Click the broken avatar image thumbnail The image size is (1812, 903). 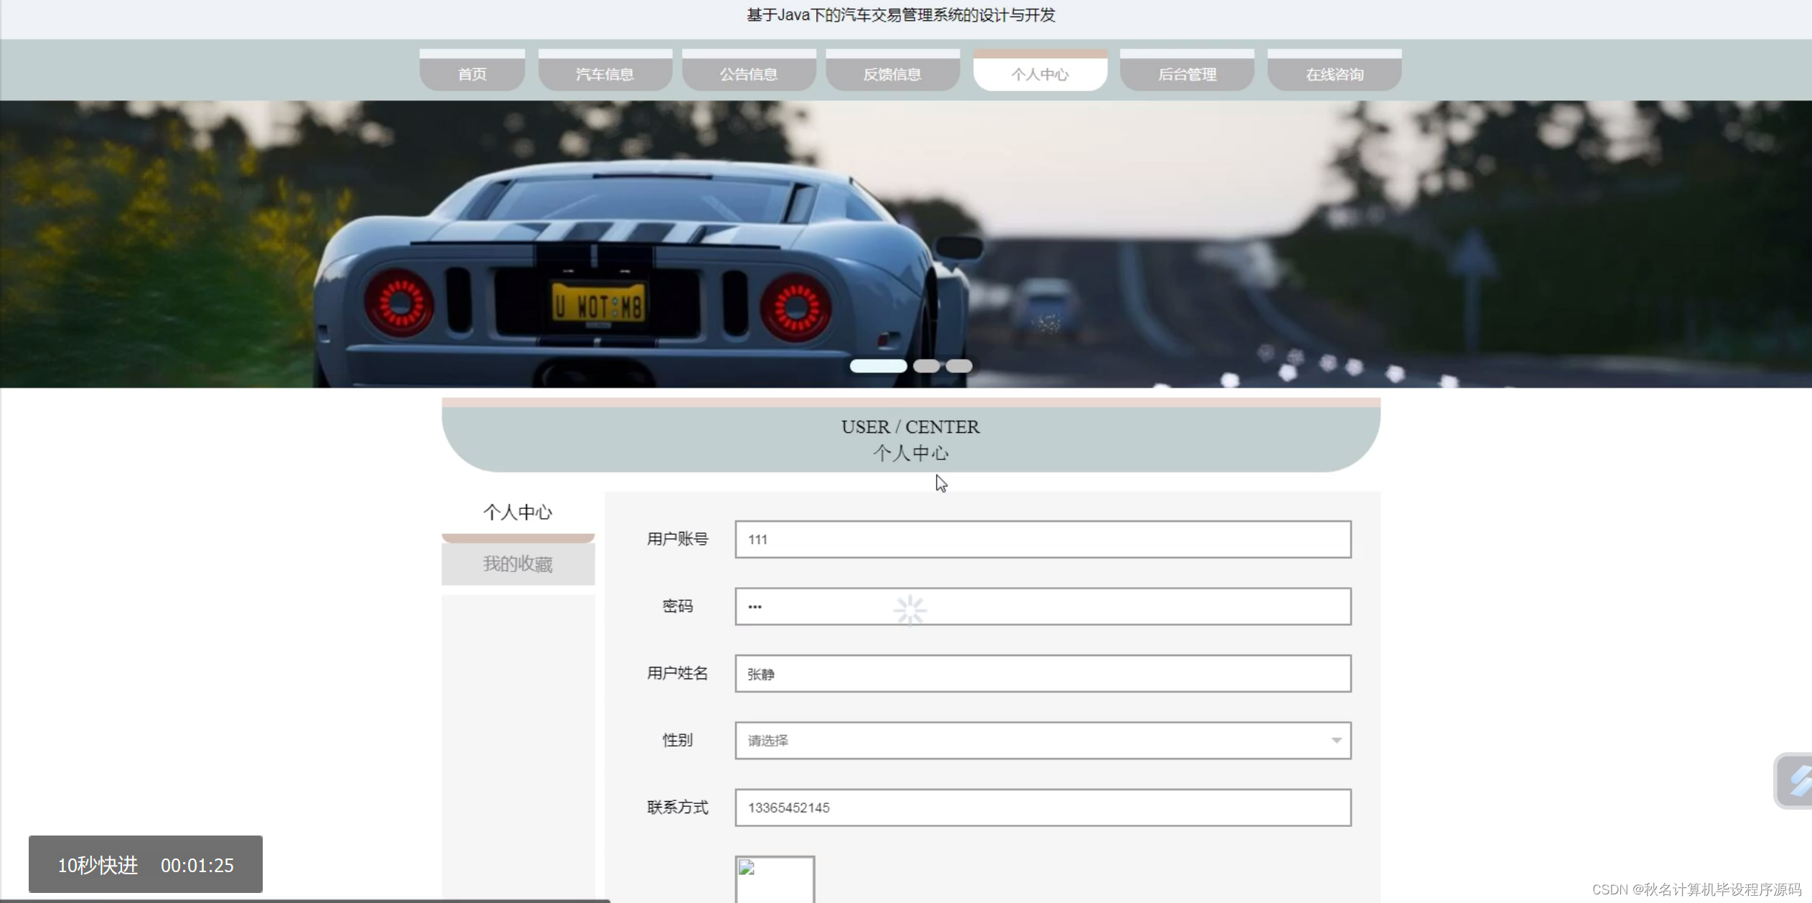(x=774, y=879)
